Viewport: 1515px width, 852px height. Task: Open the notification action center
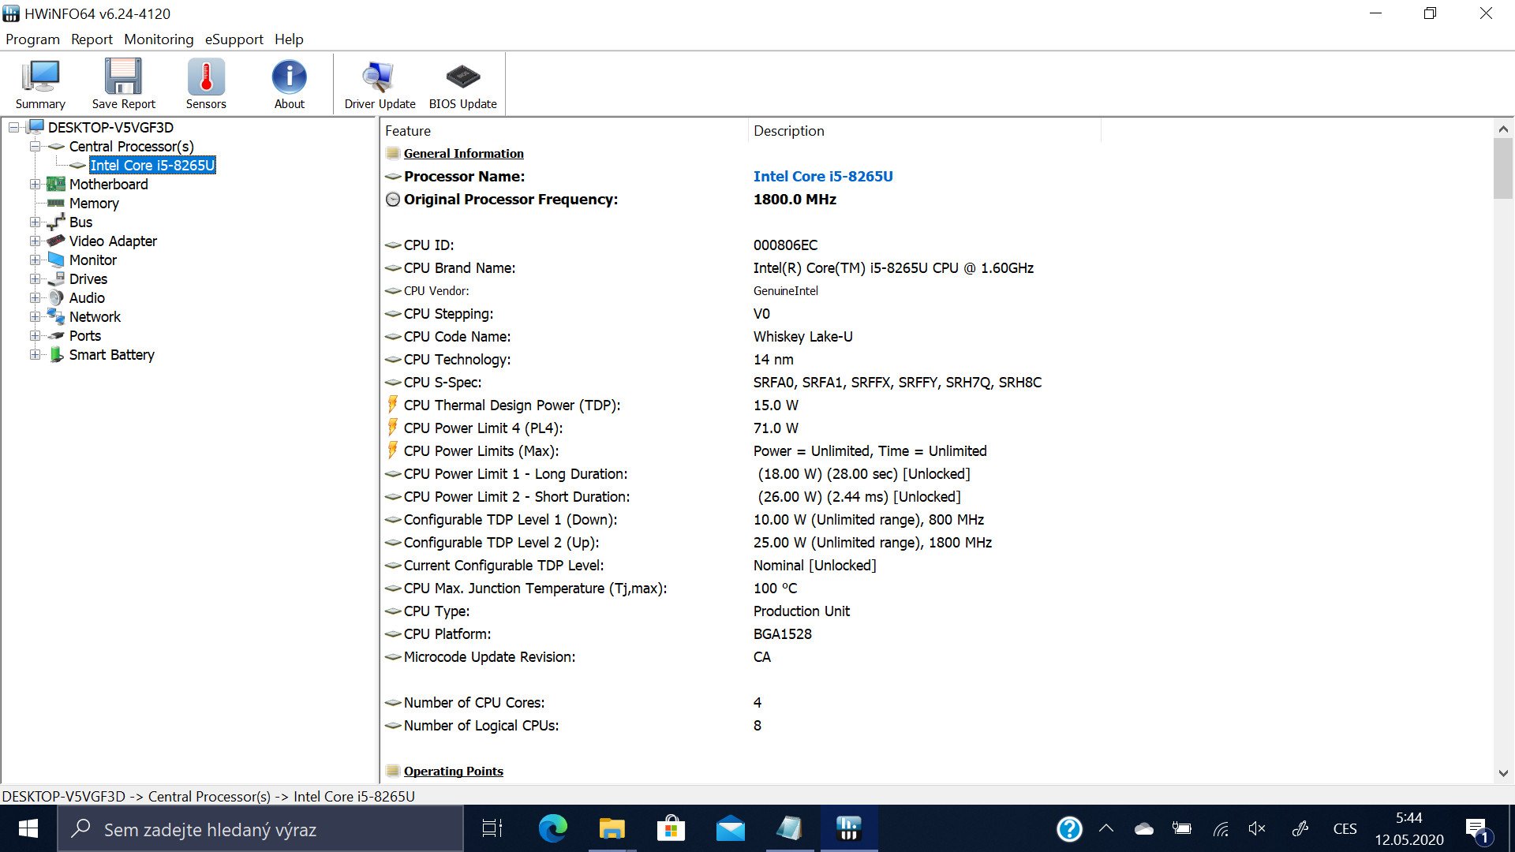pos(1479,830)
